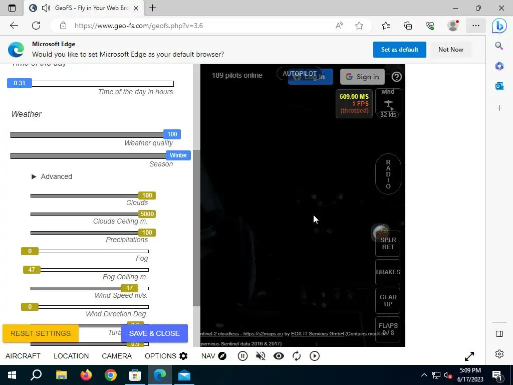Reset flight with the circular arrows icon
This screenshot has width=513, height=385.
coord(297,356)
